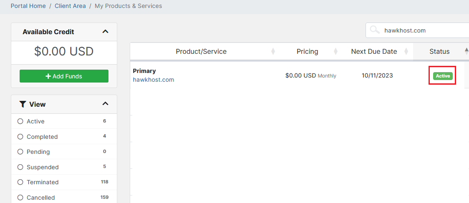Screen dimensions: 469x203
Task: Go to Portal Home breadcrumb
Action: (x=28, y=6)
